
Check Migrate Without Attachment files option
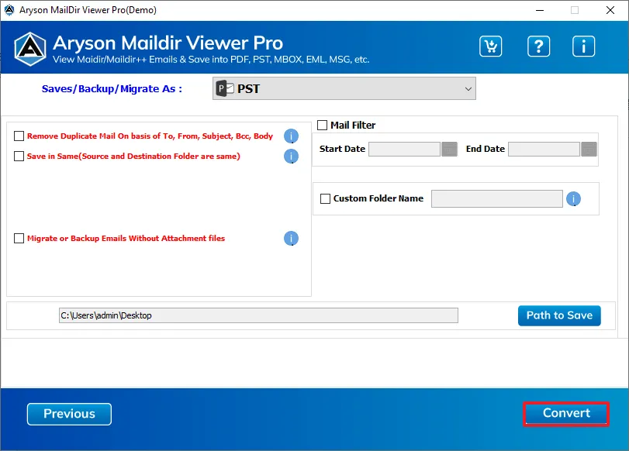pos(19,239)
